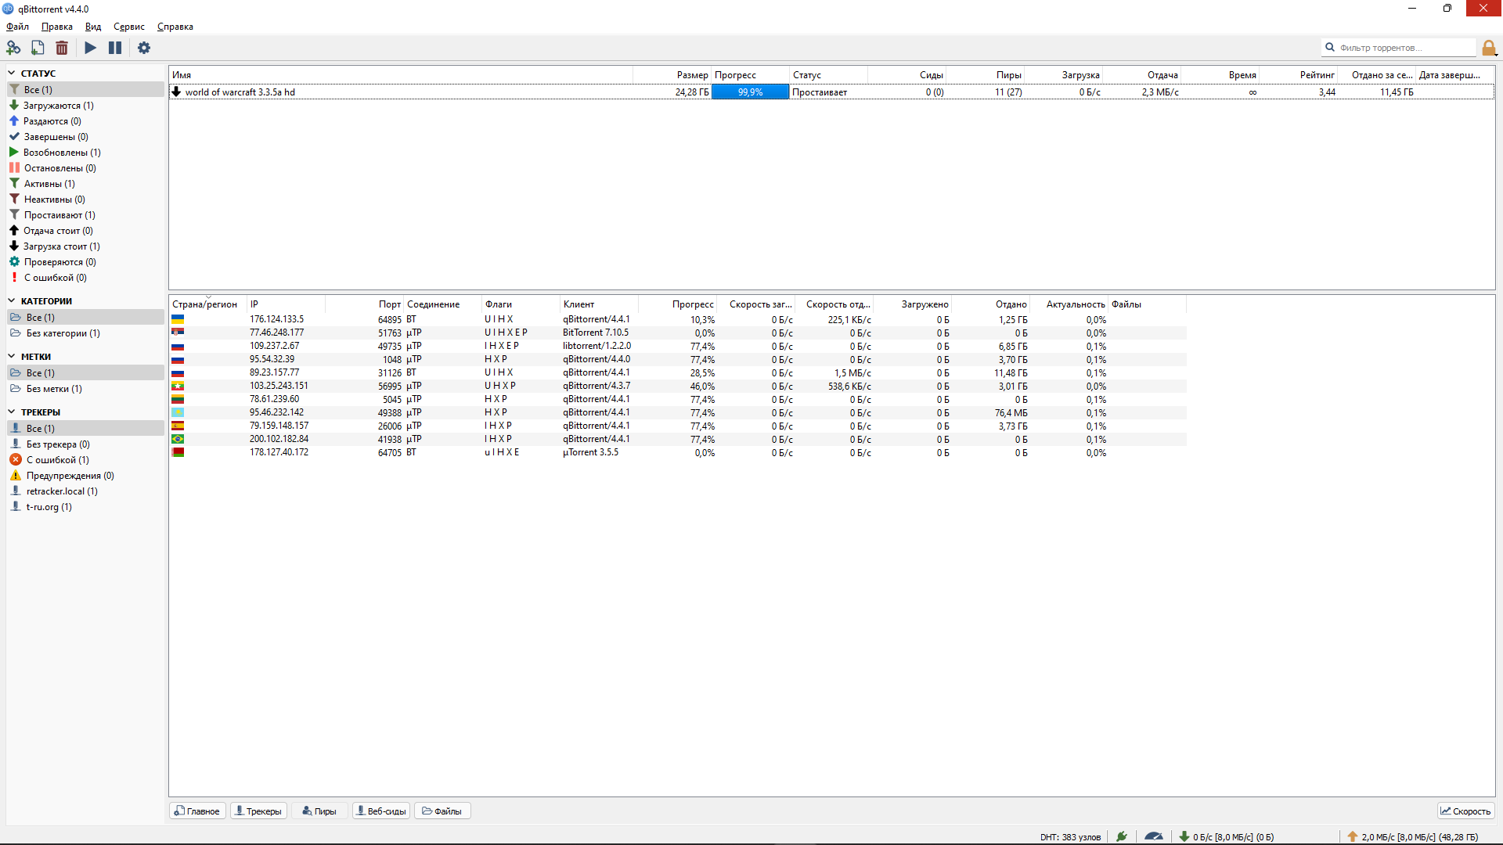The width and height of the screenshot is (1503, 845).
Task: Select the Предупреждения (0) tracker filter
Action: pyautogui.click(x=85, y=476)
